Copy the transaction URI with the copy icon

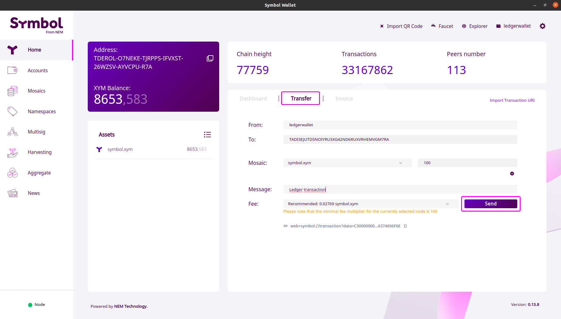[406, 226]
